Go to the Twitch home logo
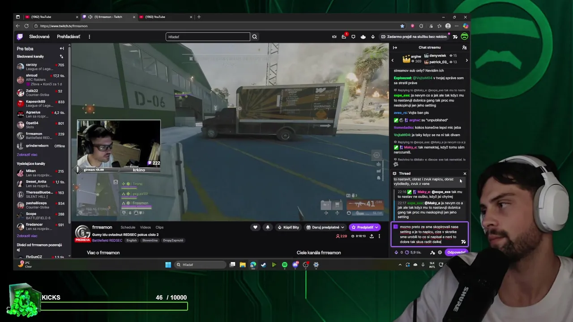Viewport: 573px width, 322px height. (x=20, y=37)
